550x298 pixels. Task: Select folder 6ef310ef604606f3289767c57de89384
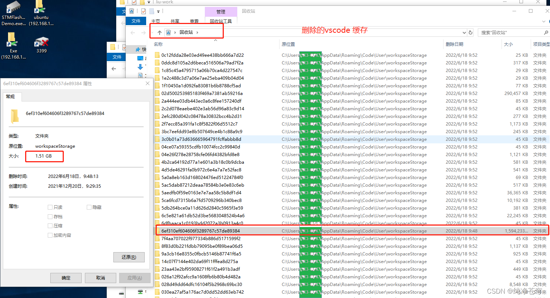(x=200, y=231)
